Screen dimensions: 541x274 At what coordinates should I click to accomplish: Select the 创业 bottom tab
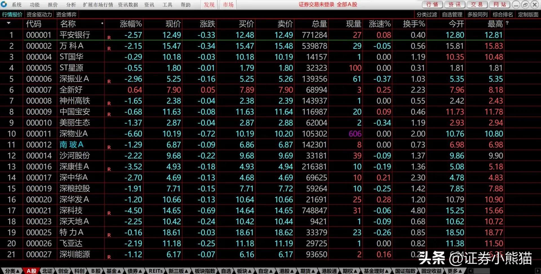[x=63, y=271]
